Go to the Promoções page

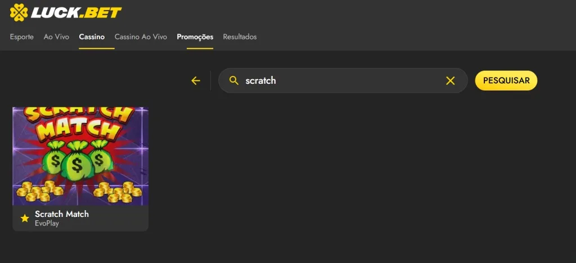(195, 37)
